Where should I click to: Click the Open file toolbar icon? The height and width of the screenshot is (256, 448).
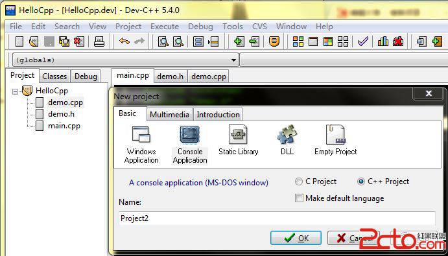click(x=34, y=41)
